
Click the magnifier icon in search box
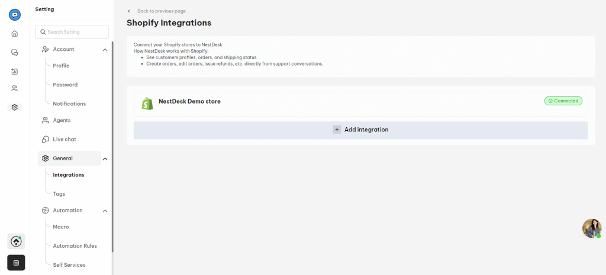tap(43, 32)
